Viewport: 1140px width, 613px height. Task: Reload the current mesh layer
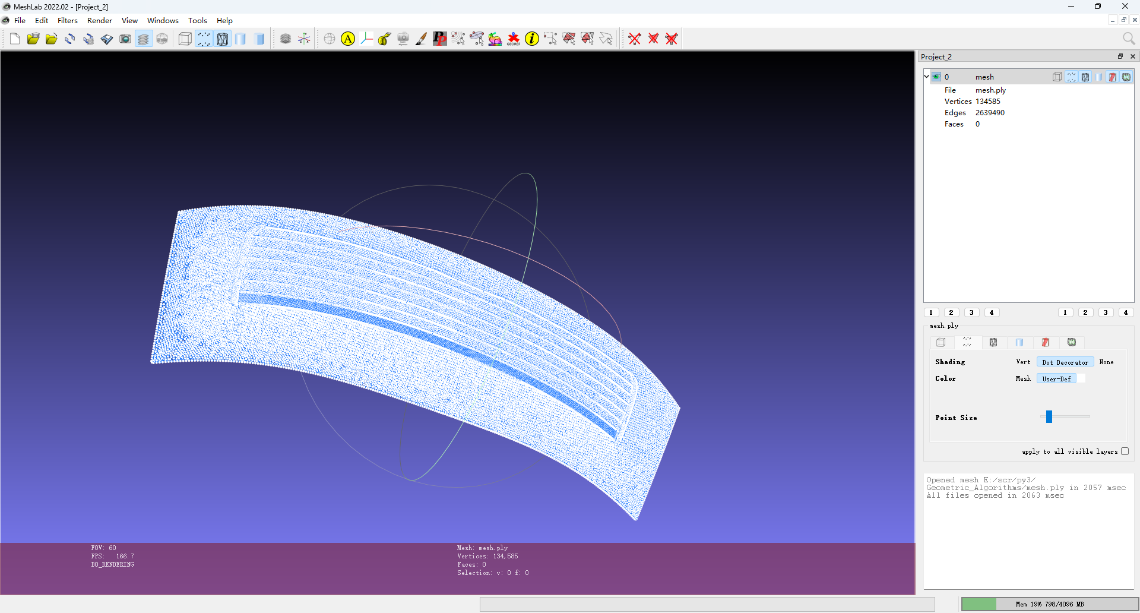pos(70,39)
